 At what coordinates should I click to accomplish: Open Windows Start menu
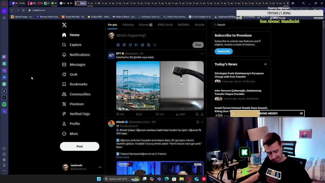point(99,179)
